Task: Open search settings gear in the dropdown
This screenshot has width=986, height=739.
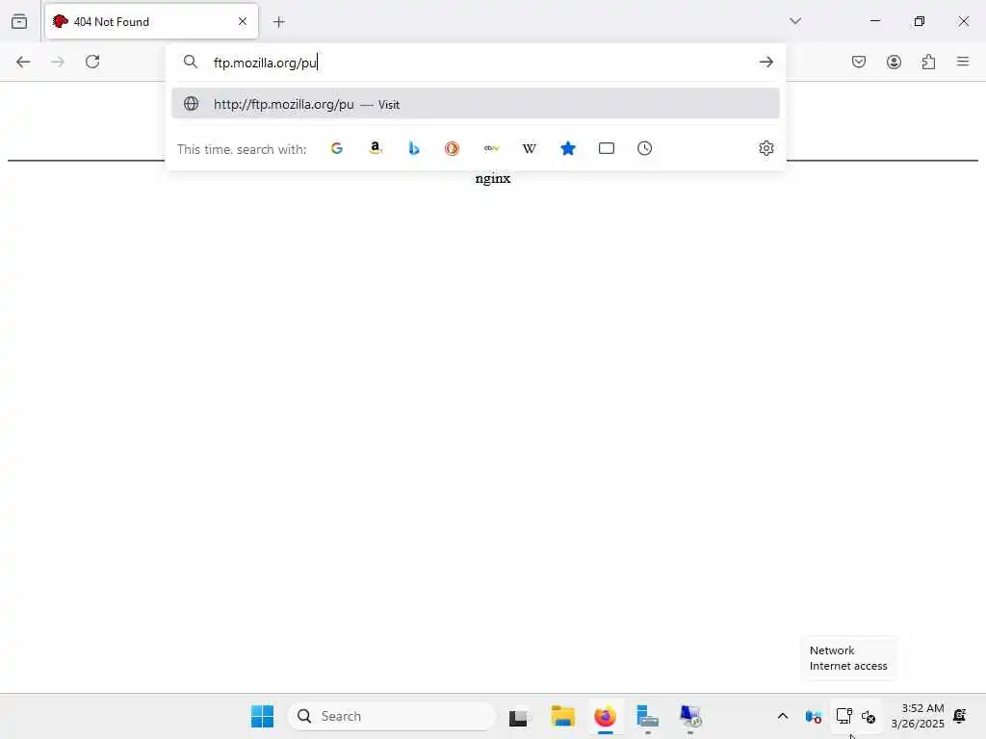Action: click(x=765, y=148)
